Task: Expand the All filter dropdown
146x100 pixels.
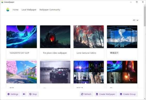Action: click(135, 20)
